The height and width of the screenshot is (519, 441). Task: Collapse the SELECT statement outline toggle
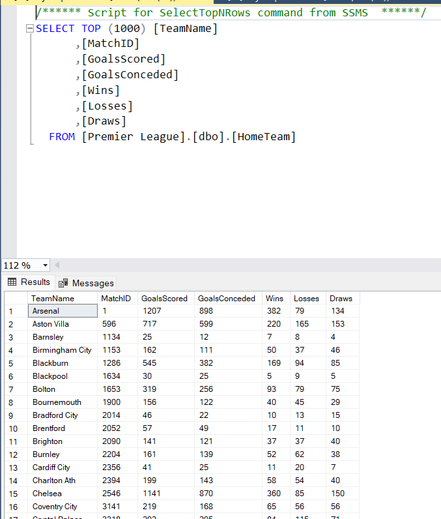[x=30, y=29]
